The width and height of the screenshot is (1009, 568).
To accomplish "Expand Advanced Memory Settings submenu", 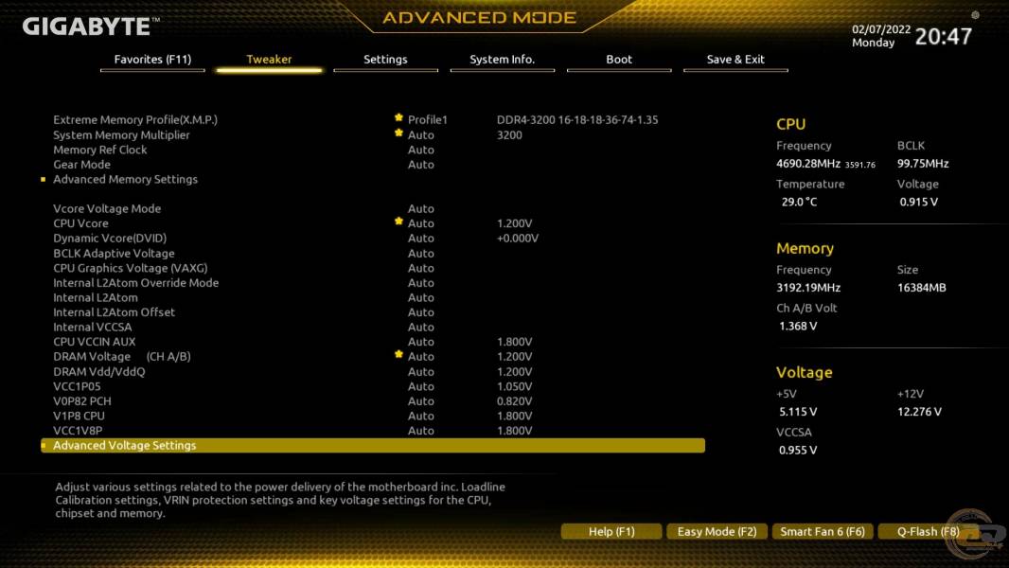I will pos(126,180).
